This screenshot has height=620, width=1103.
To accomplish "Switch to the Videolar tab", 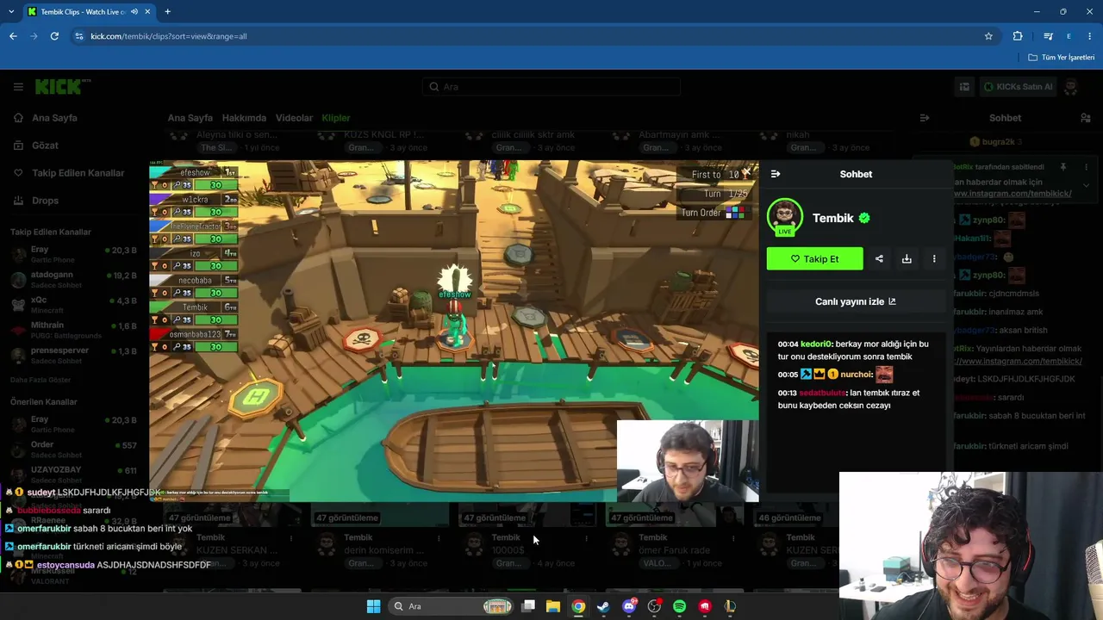I will pos(294,118).
